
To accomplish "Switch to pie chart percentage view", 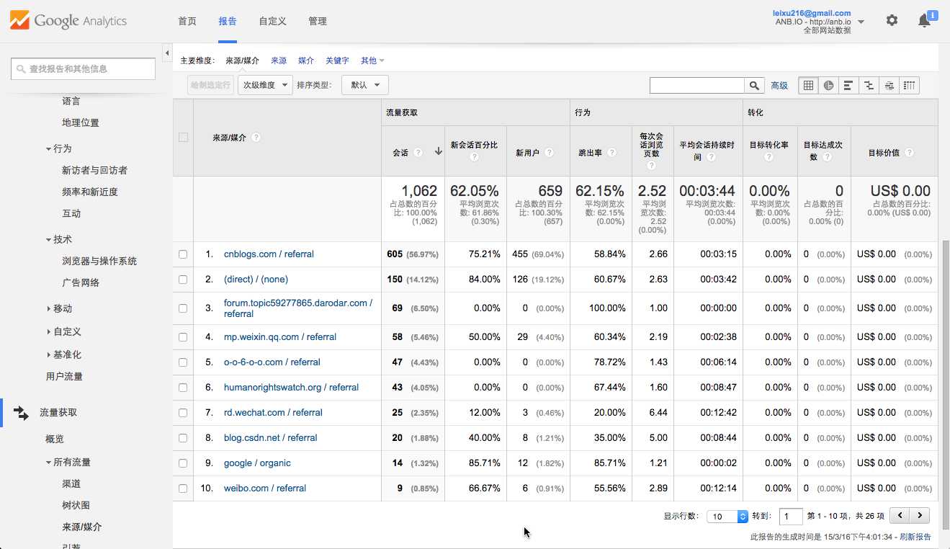I will pos(828,85).
